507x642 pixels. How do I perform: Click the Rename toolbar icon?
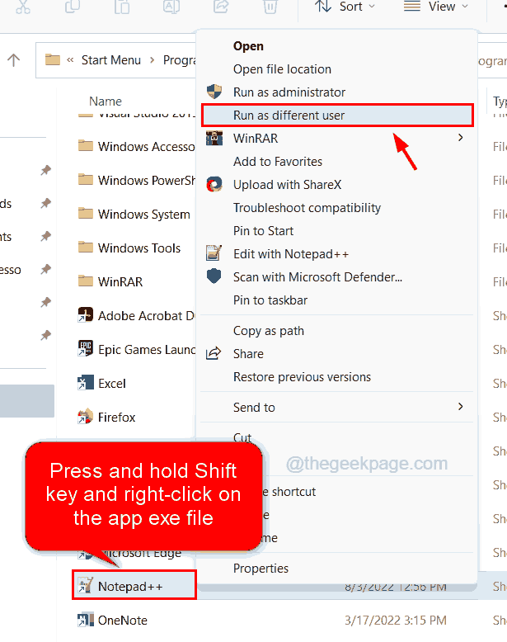[171, 7]
